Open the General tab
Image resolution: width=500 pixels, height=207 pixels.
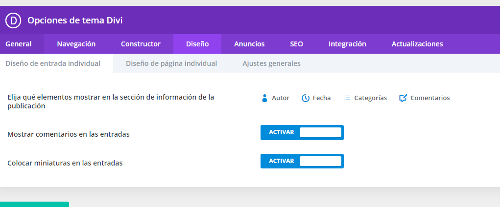(19, 44)
